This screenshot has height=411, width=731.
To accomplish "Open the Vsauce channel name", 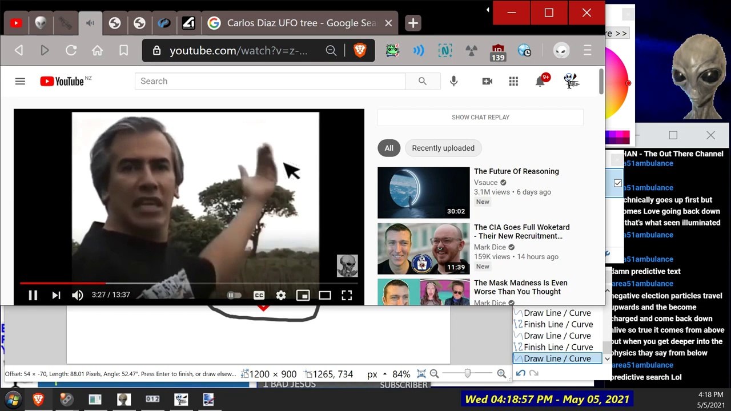I will tap(485, 183).
